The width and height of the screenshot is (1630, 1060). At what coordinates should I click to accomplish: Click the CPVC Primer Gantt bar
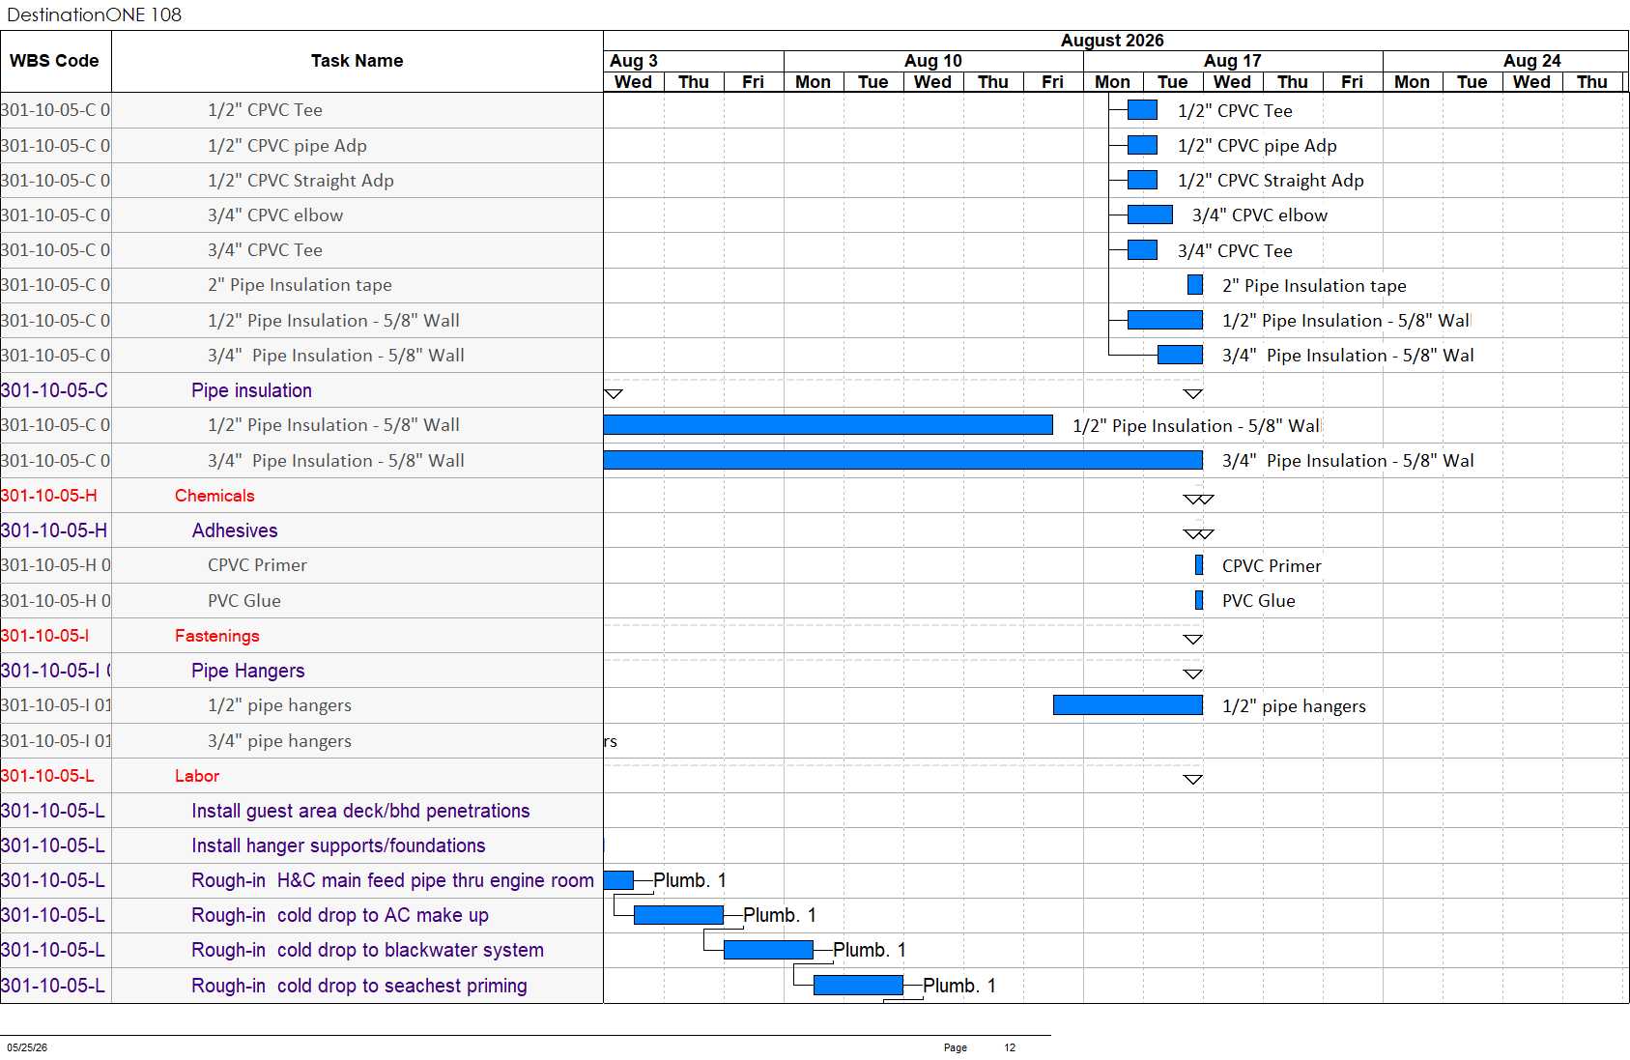(1199, 565)
